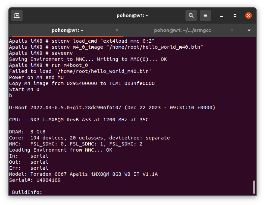Open a new terminal tab
The image size is (265, 205).
pyautogui.click(x=17, y=15)
